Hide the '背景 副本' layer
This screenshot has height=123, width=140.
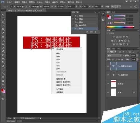click(108, 84)
